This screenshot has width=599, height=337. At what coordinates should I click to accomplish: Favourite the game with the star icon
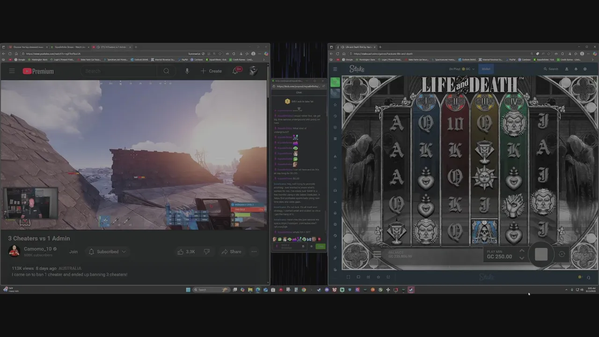coord(378,277)
